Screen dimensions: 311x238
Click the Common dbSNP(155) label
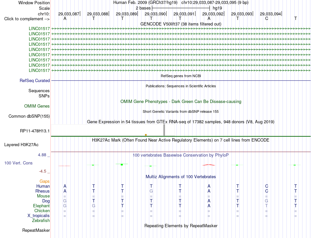point(29,116)
